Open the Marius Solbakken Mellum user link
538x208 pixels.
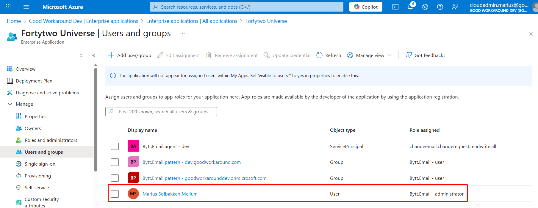pyautogui.click(x=170, y=194)
